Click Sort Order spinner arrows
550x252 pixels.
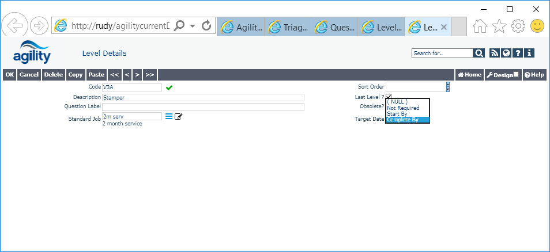tap(448, 87)
